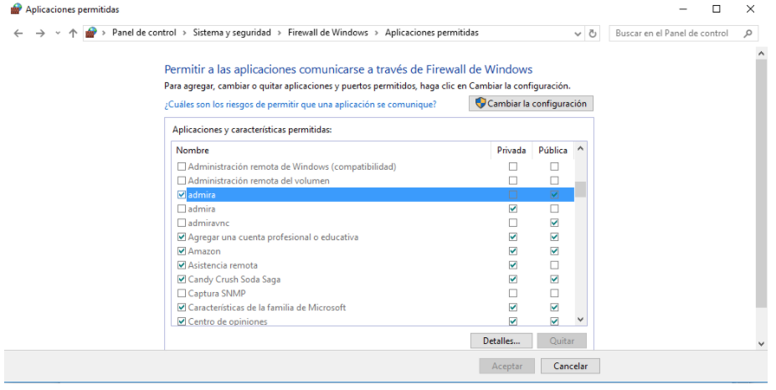Close the Aplicaciones permitidas window
This screenshot has height=390, width=776.
pos(750,9)
